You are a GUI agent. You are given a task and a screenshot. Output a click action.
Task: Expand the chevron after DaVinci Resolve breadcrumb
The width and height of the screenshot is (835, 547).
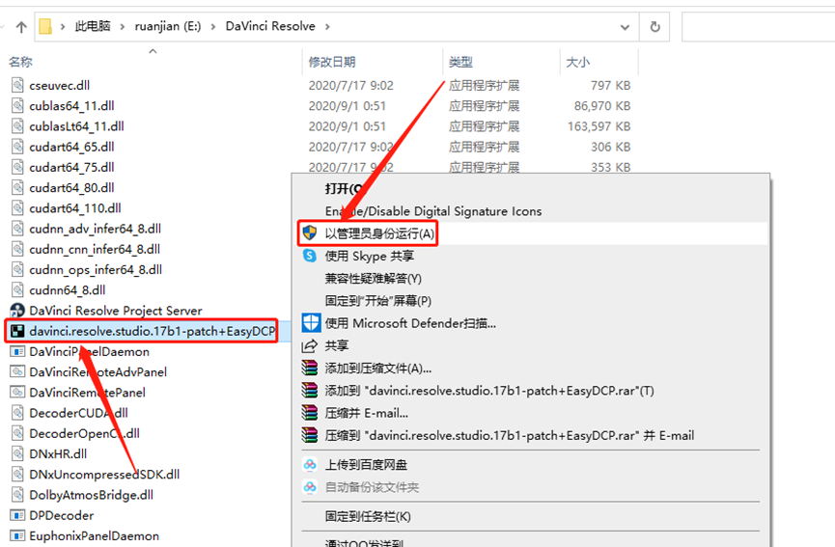click(x=327, y=27)
